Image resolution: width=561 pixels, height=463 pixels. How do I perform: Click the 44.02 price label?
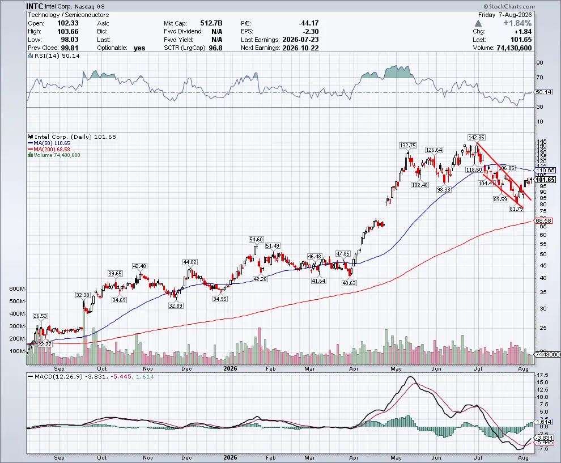pos(190,262)
